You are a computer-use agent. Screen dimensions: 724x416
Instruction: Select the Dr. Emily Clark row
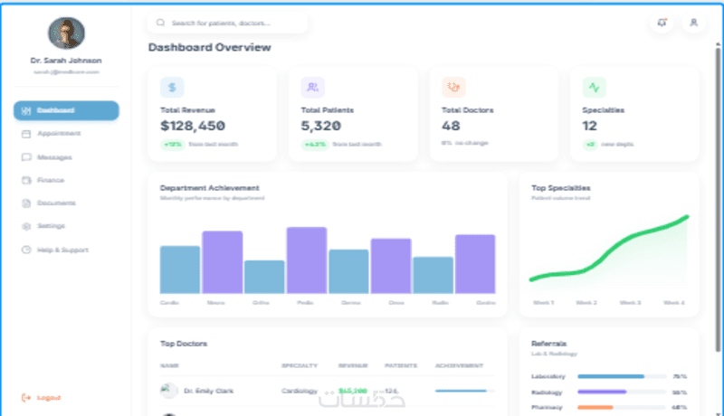pos(328,391)
